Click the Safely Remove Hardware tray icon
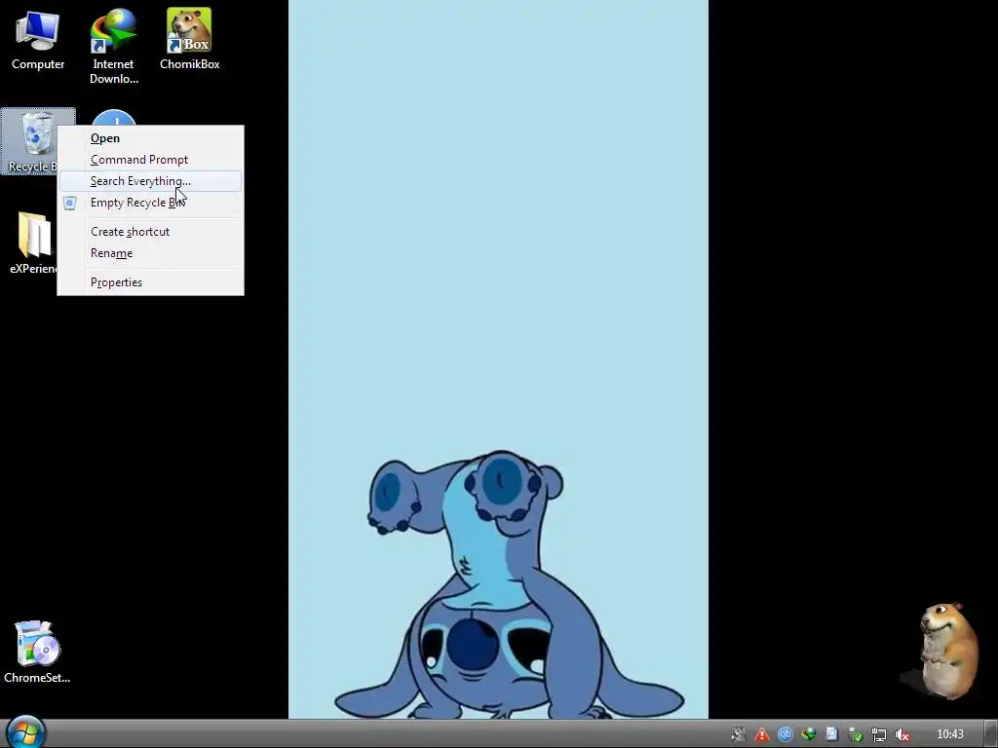The image size is (998, 748). [x=856, y=734]
